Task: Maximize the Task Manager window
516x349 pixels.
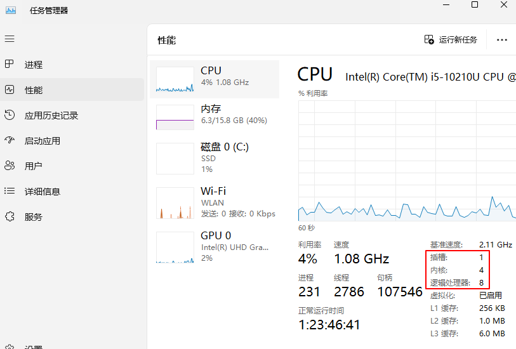Action: pos(475,5)
